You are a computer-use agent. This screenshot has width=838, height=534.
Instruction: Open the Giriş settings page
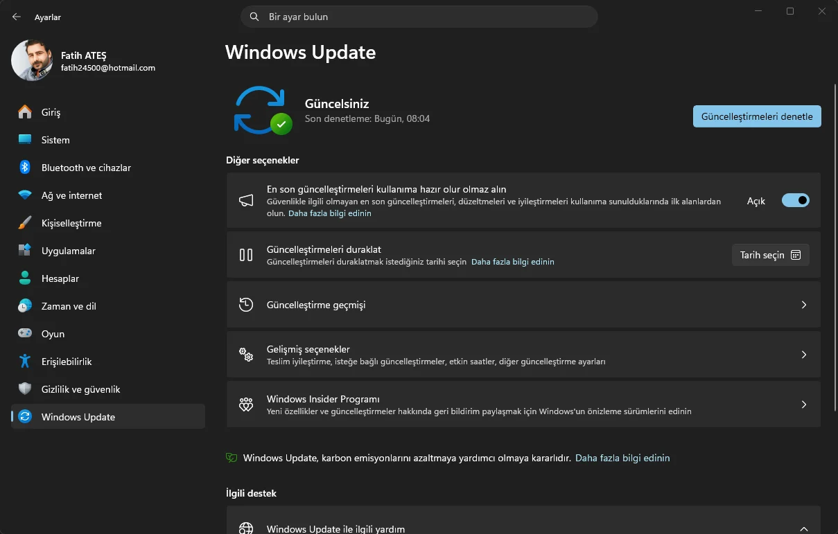pos(108,112)
